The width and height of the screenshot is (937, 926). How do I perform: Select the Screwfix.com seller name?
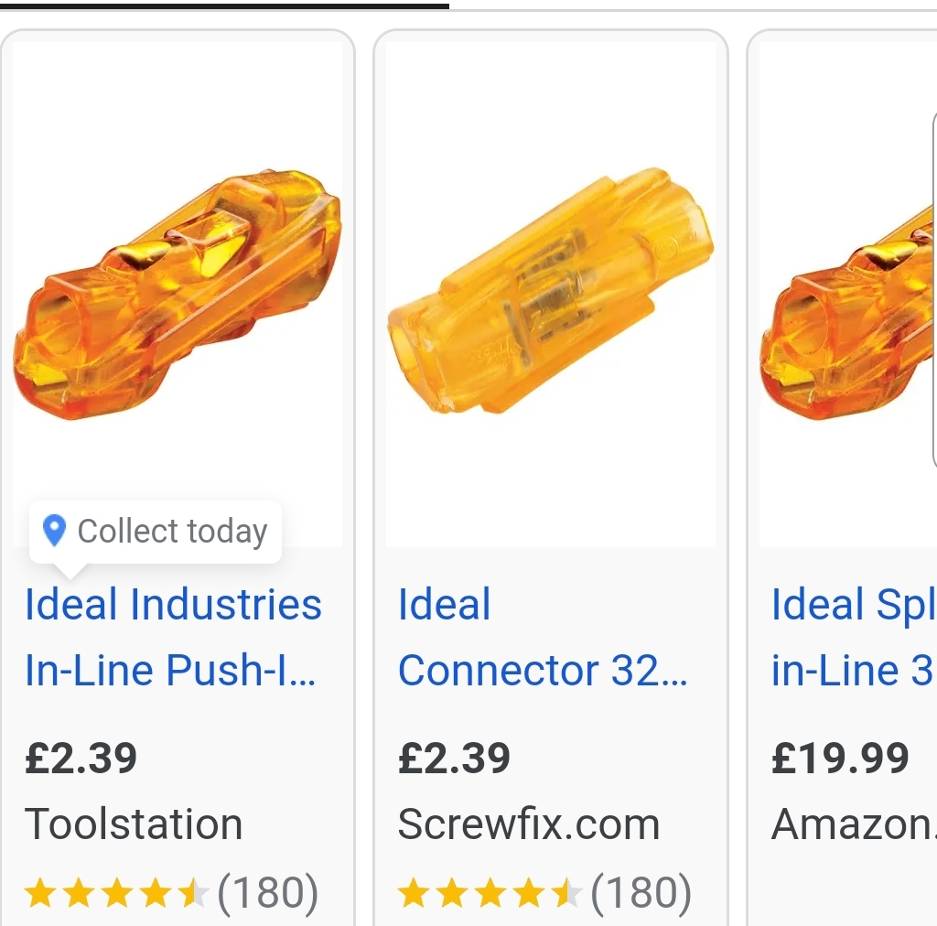529,824
